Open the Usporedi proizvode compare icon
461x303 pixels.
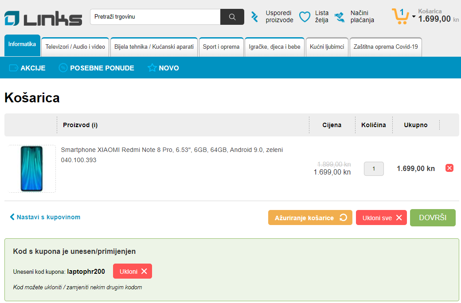point(254,17)
